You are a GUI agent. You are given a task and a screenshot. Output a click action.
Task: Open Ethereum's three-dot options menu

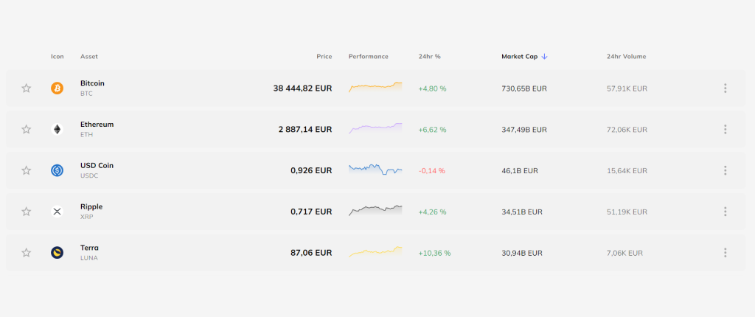pos(726,129)
